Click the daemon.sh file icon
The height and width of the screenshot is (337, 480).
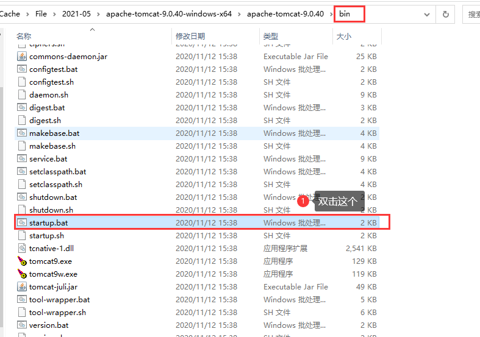22,95
